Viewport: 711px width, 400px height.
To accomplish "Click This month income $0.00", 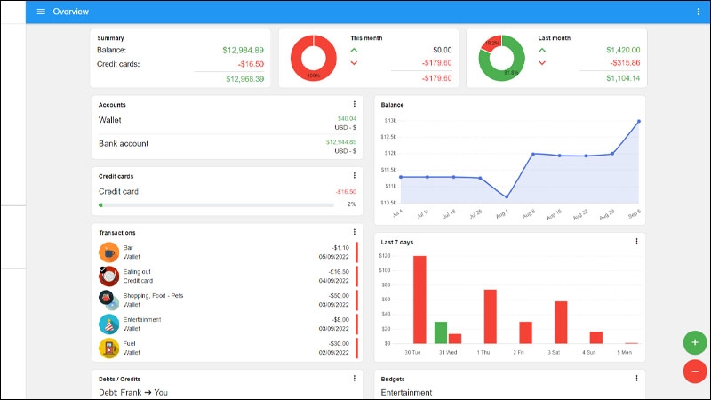I will [x=442, y=50].
